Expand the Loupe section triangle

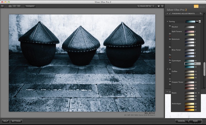(167, 92)
